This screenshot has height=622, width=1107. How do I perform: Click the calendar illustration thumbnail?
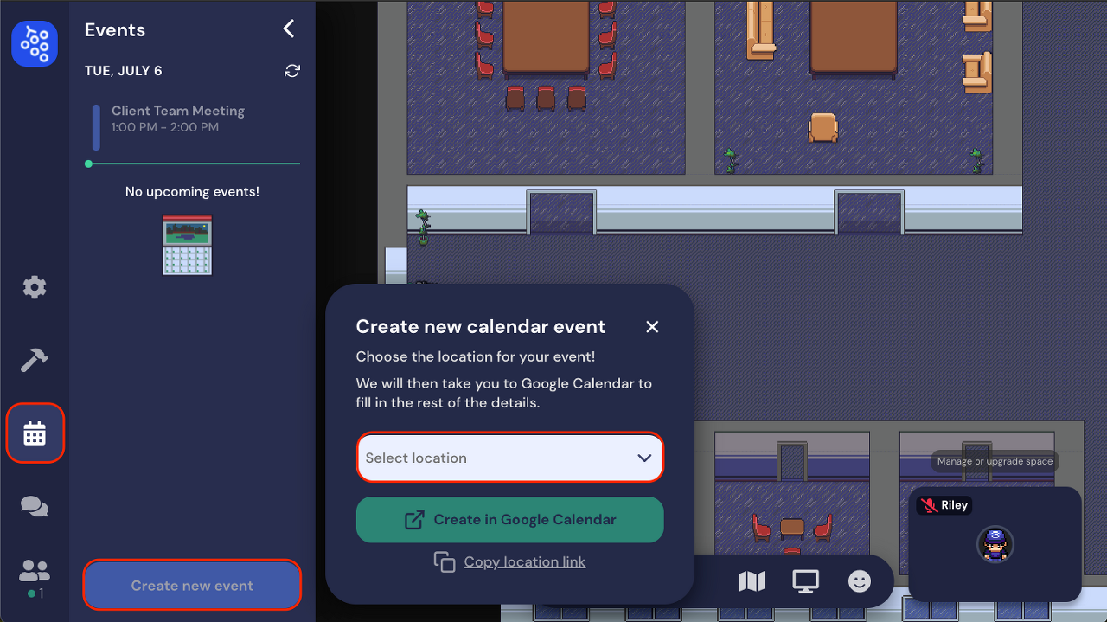point(188,246)
